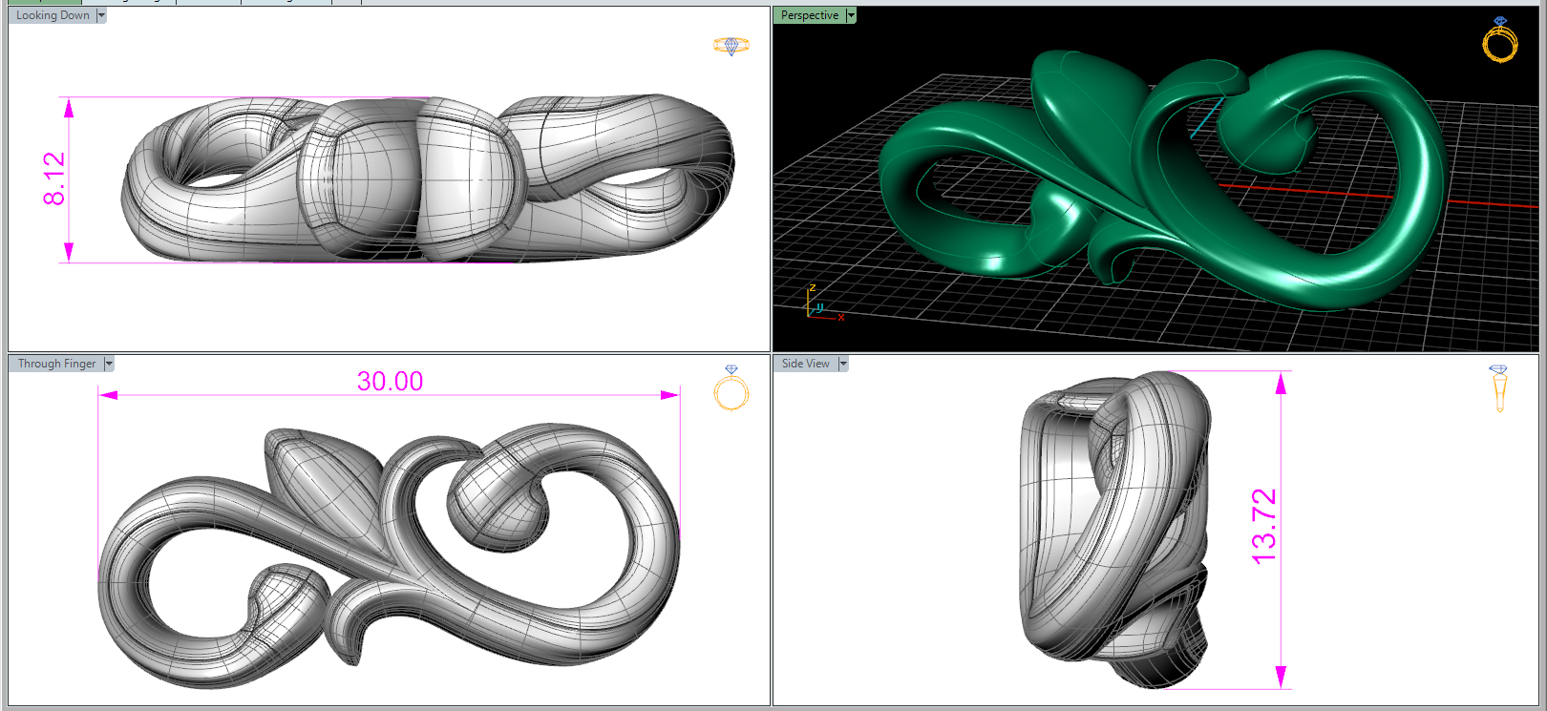
Task: Select the wireframe model in Looking Down view
Action: (428, 178)
